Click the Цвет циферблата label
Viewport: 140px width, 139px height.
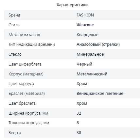click(25, 64)
